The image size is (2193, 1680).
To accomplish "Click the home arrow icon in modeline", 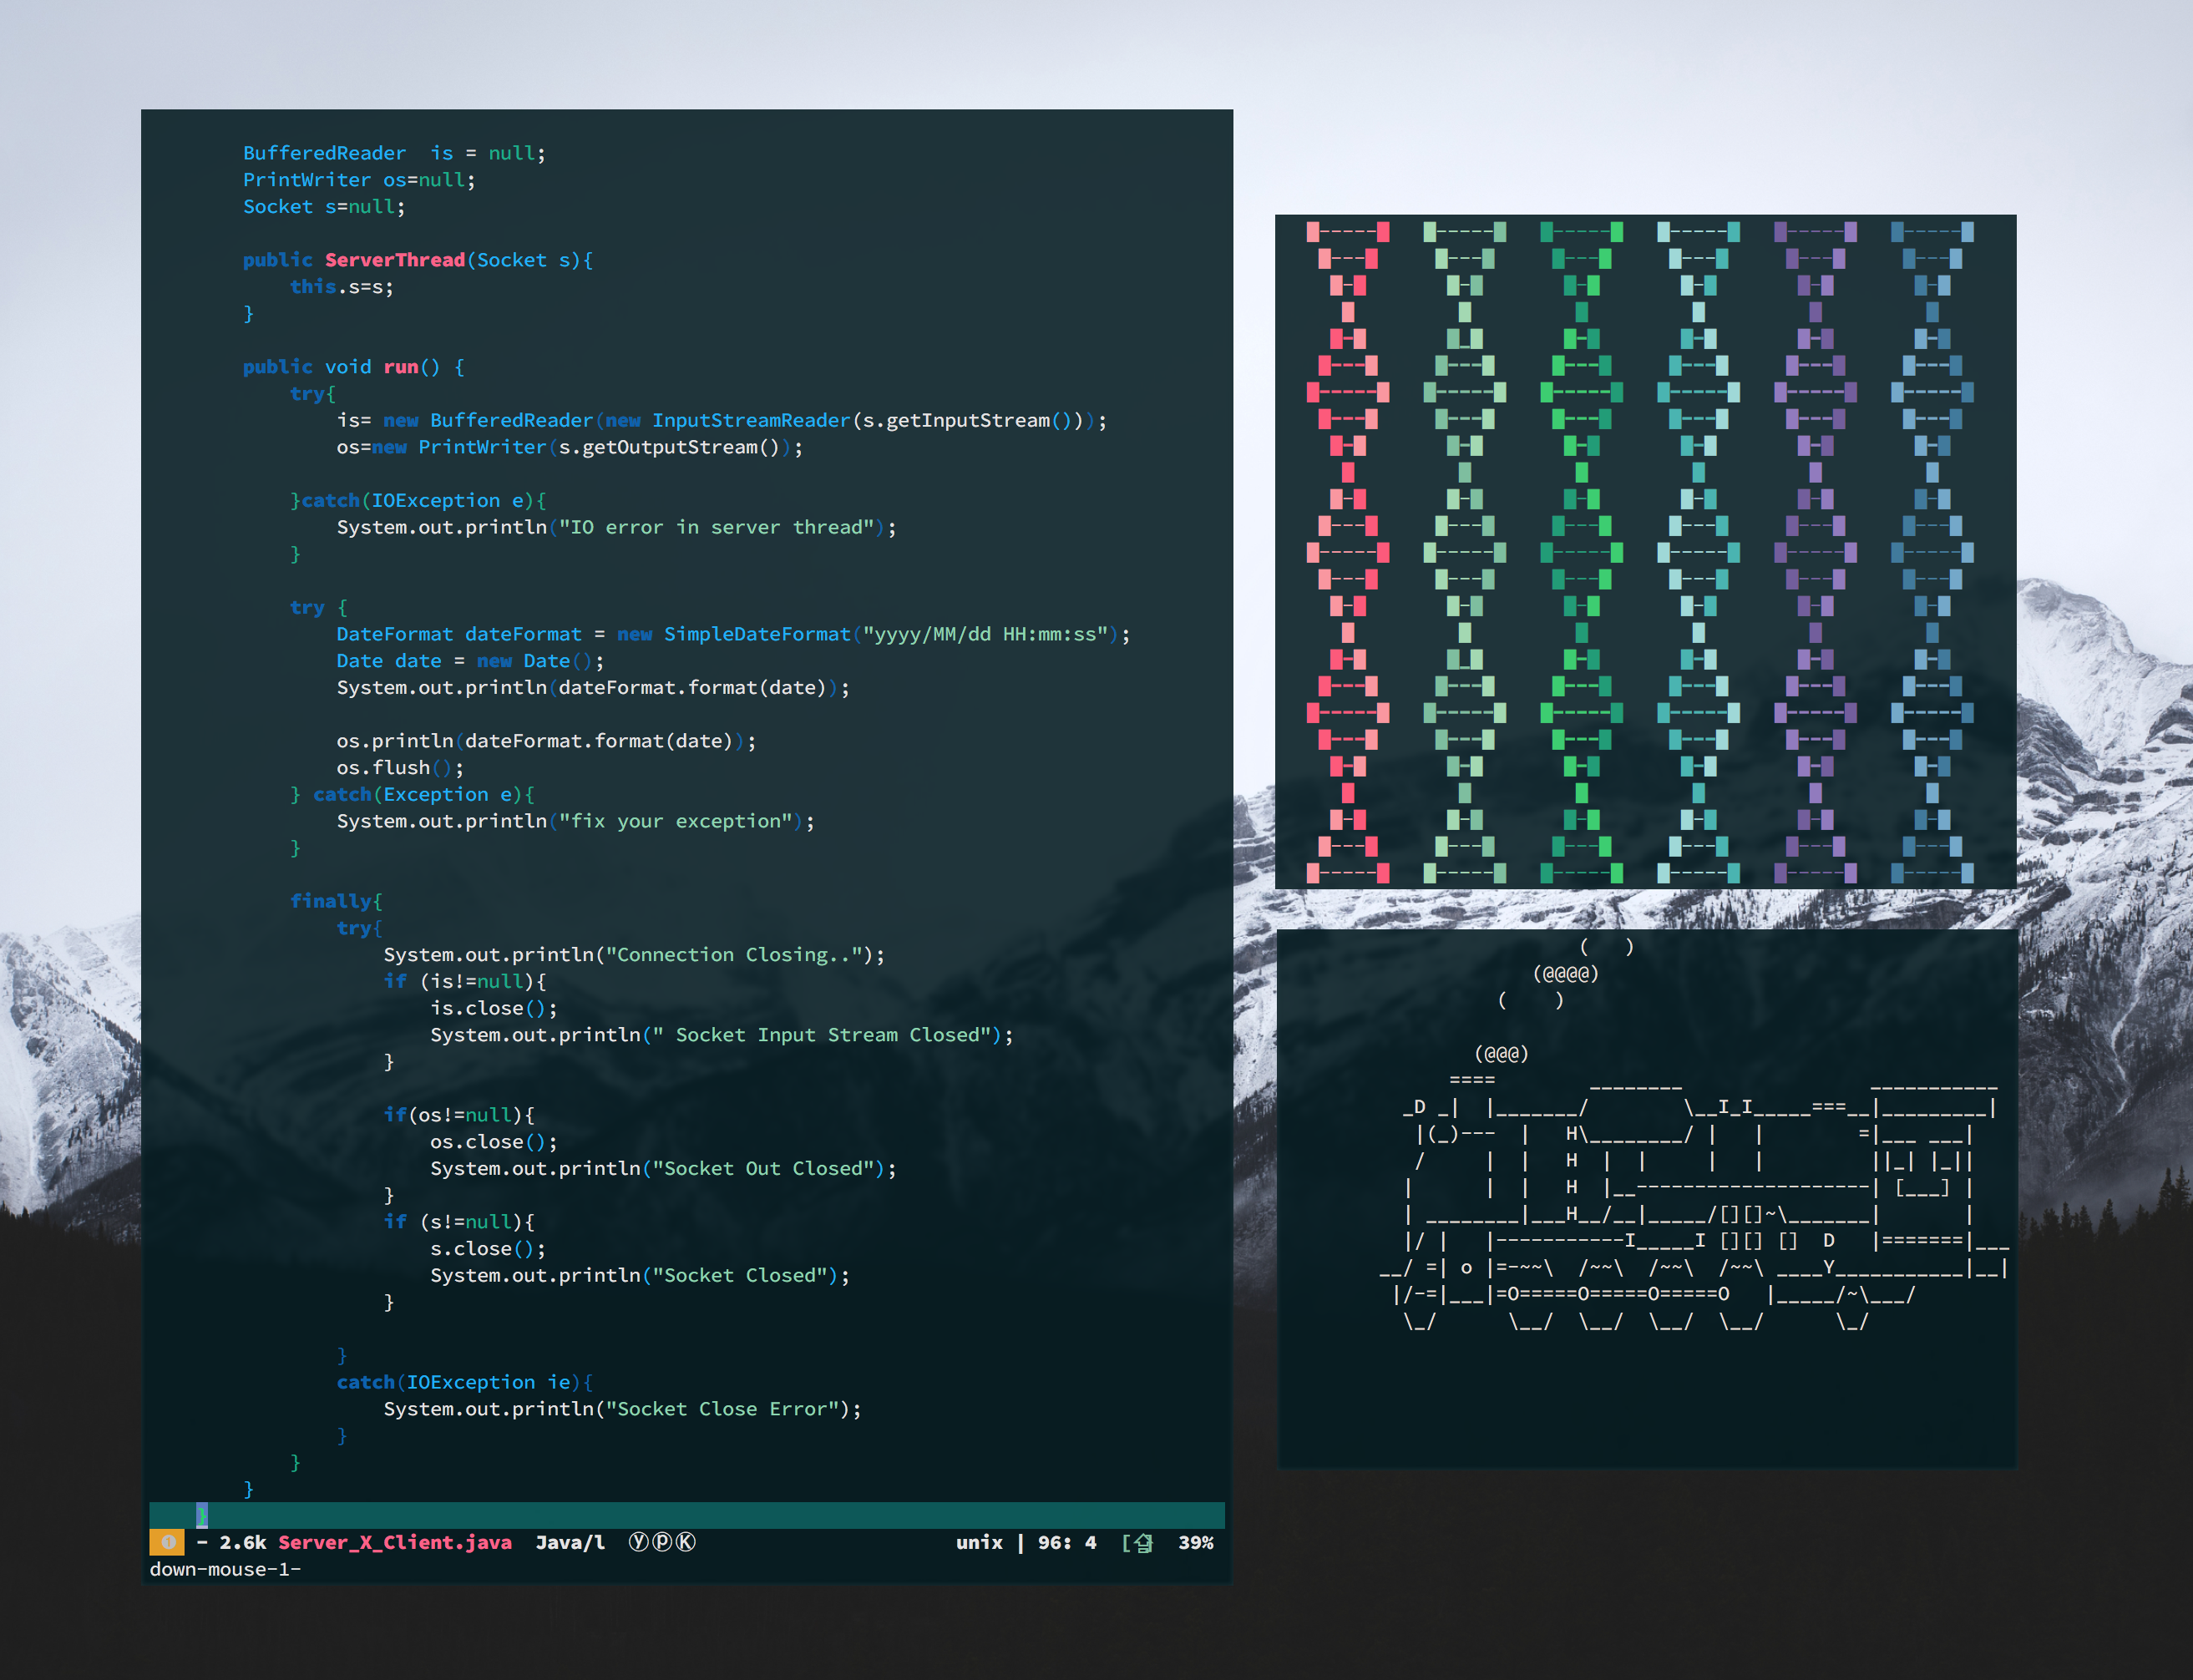I will point(1143,1543).
